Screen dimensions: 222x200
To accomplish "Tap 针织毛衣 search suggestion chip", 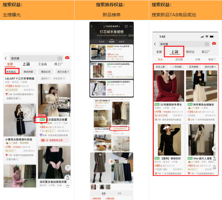I will 59,78.
